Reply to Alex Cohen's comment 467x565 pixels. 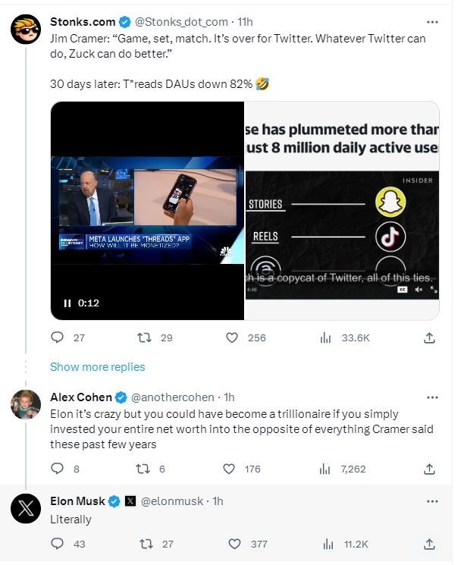[x=58, y=469]
